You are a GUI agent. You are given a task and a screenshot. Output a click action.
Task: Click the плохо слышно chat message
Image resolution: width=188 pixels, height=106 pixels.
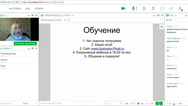tap(173, 77)
